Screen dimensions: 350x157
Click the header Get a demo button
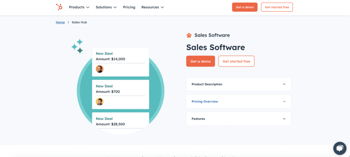245,7
